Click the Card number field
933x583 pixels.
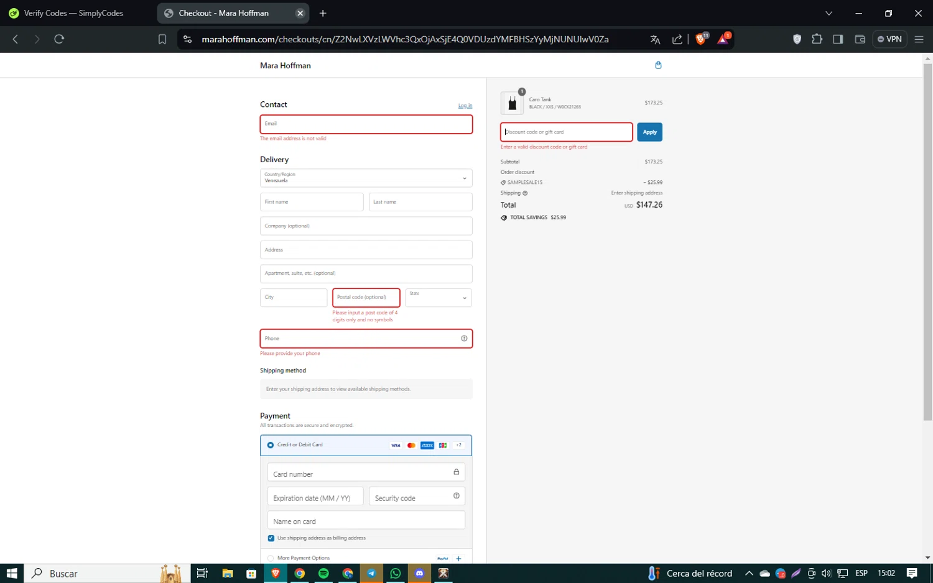point(366,472)
